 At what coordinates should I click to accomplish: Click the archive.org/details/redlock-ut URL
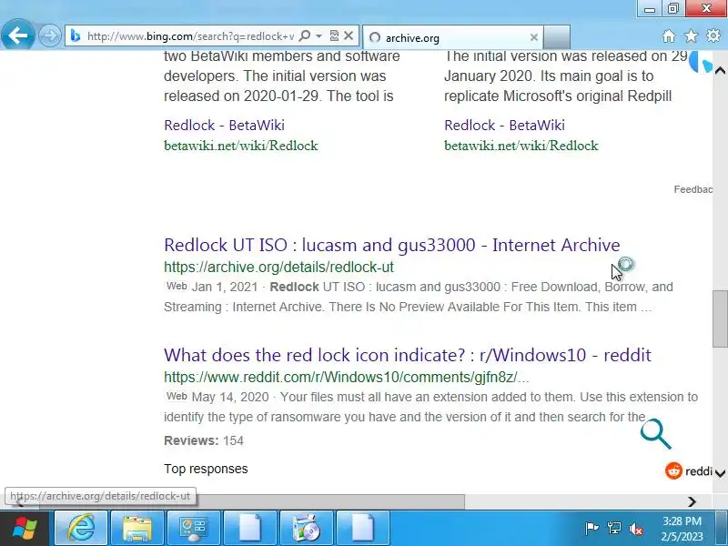tap(278, 268)
